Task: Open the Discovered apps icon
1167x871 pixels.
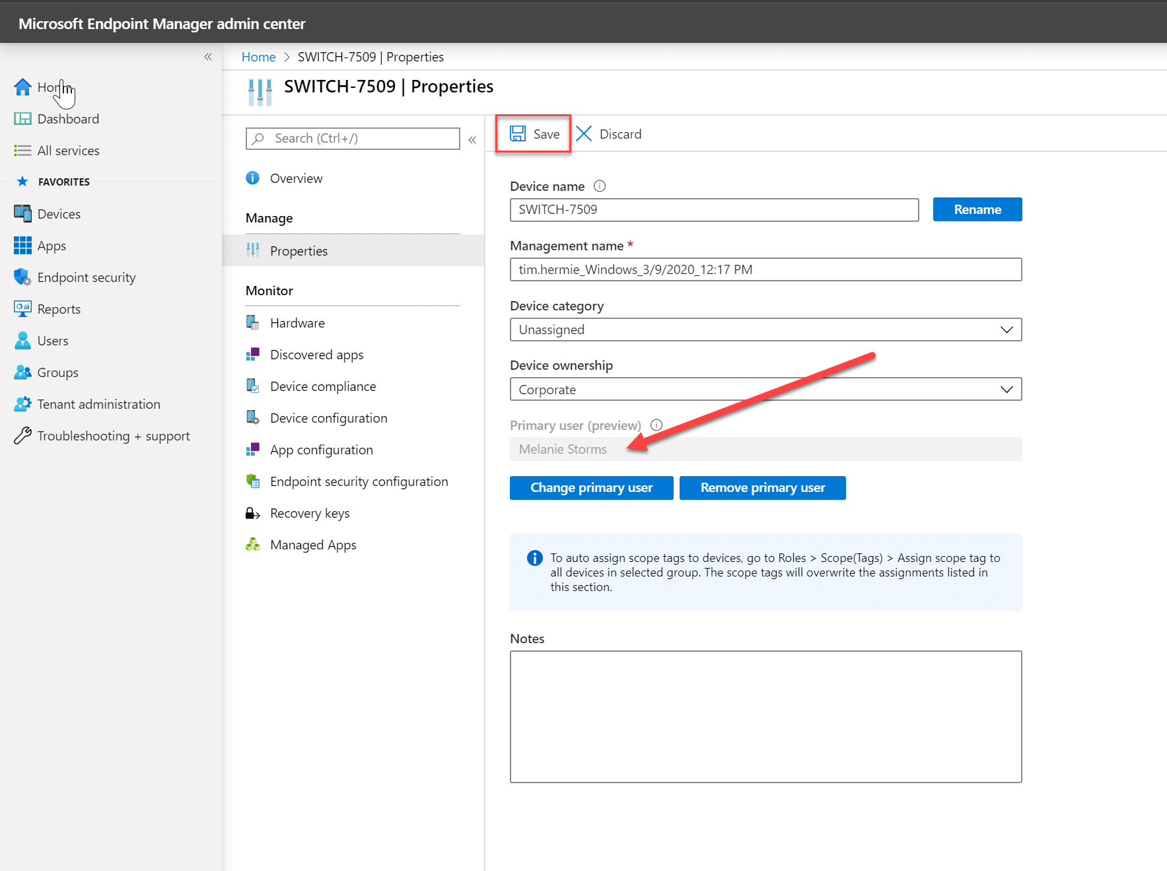Action: pos(253,355)
